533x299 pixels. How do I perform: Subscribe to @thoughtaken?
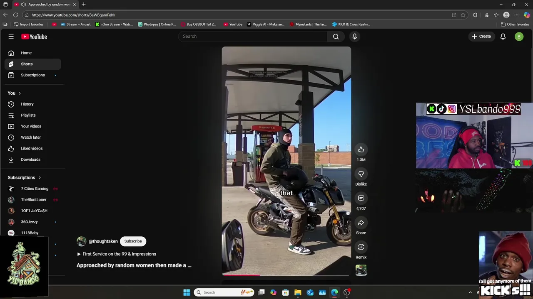133,241
